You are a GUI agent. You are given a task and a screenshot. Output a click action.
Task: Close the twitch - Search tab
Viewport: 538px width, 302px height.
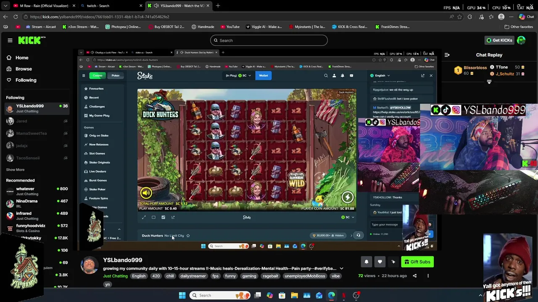[141, 5]
